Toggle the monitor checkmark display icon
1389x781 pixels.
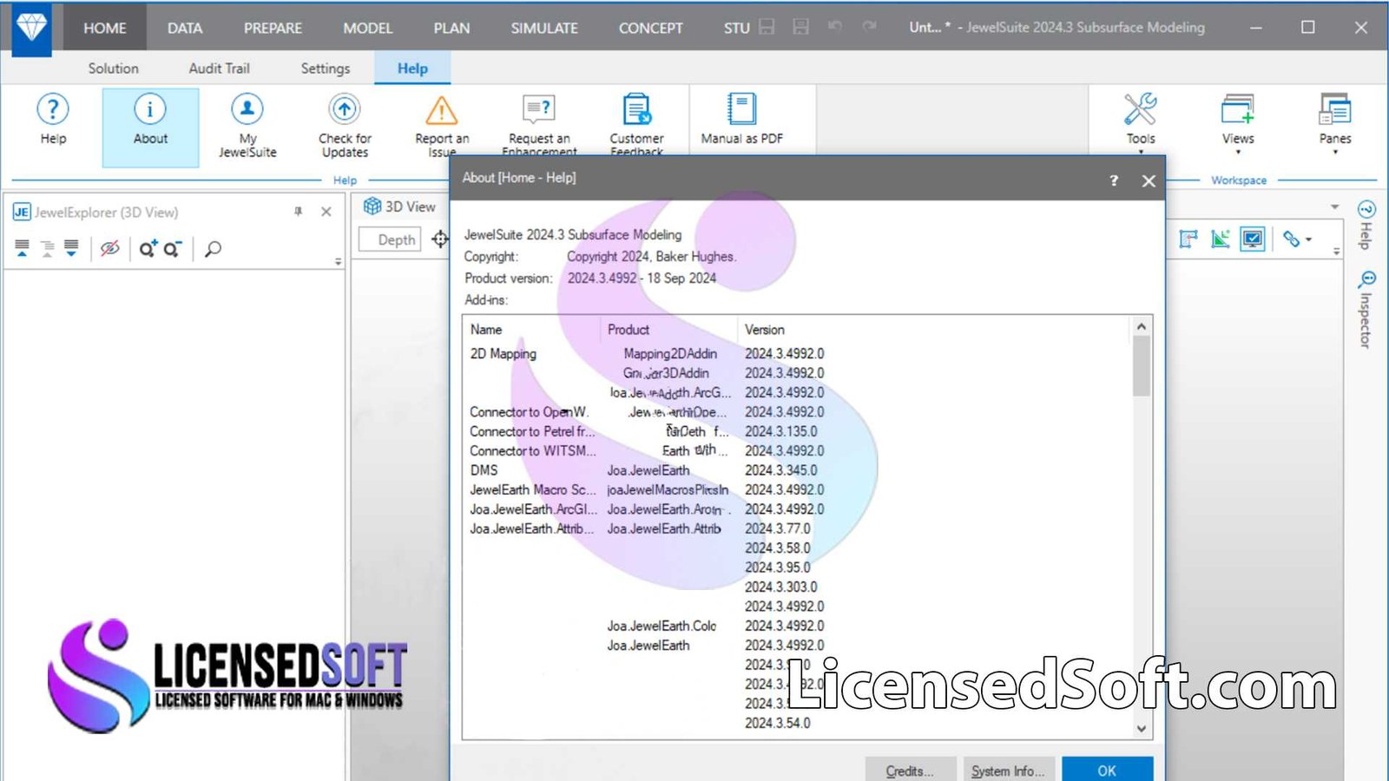tap(1252, 240)
